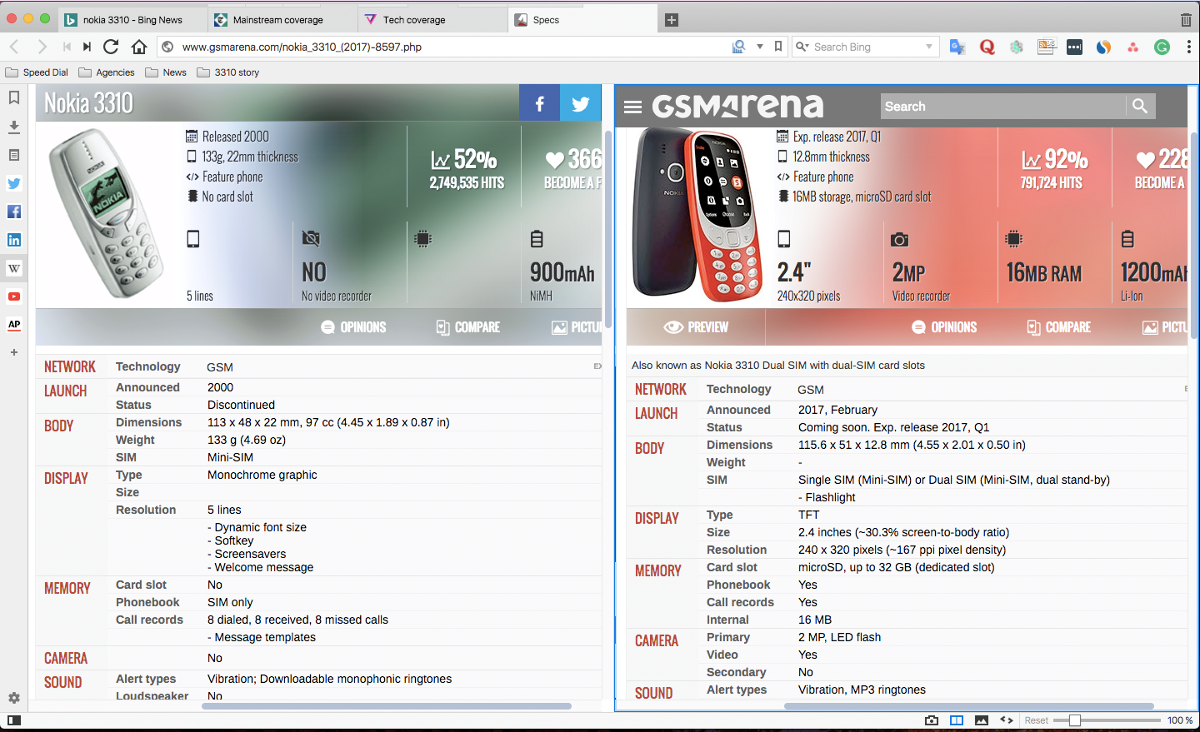Bookmark this page from address bar
1200x732 pixels.
pyautogui.click(x=778, y=47)
